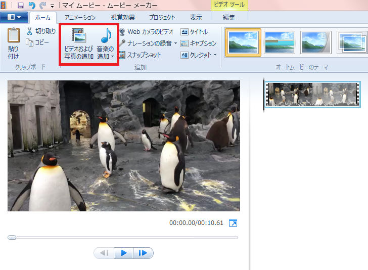Select the first highlighted AutoMovie theme
Viewport: 368px width, 270px height.
pos(243,42)
